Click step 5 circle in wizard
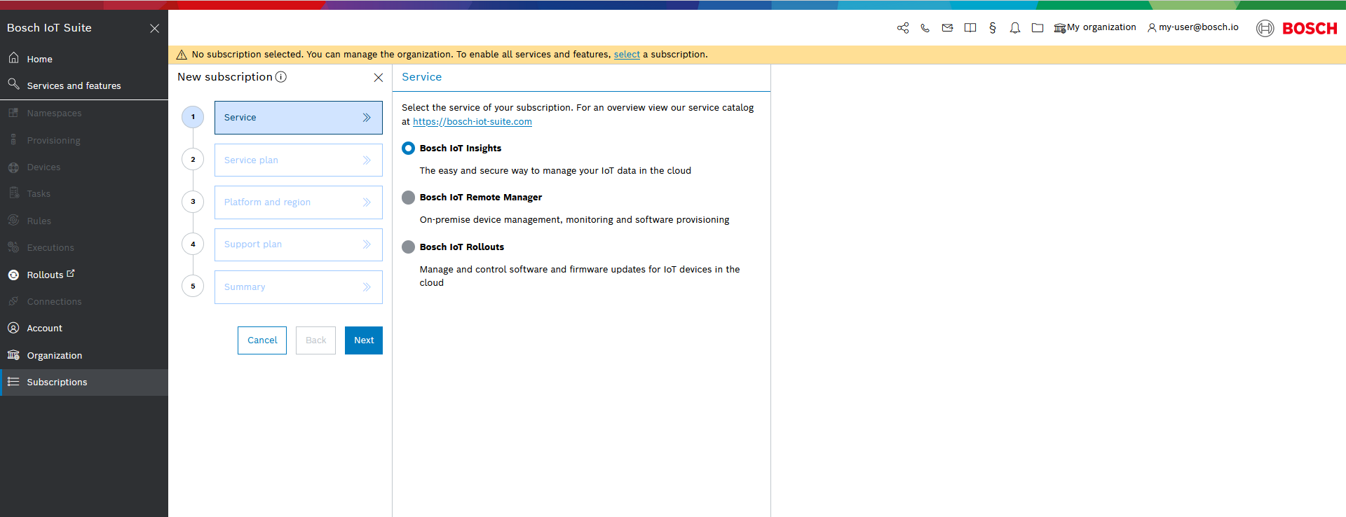 [x=193, y=287]
